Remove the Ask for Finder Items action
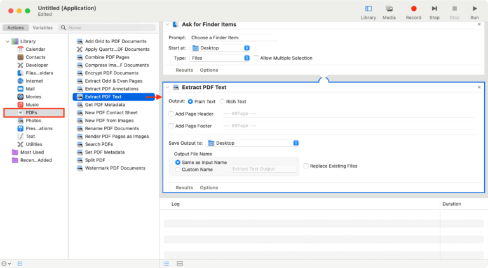The height and width of the screenshot is (268, 488). 479,24
